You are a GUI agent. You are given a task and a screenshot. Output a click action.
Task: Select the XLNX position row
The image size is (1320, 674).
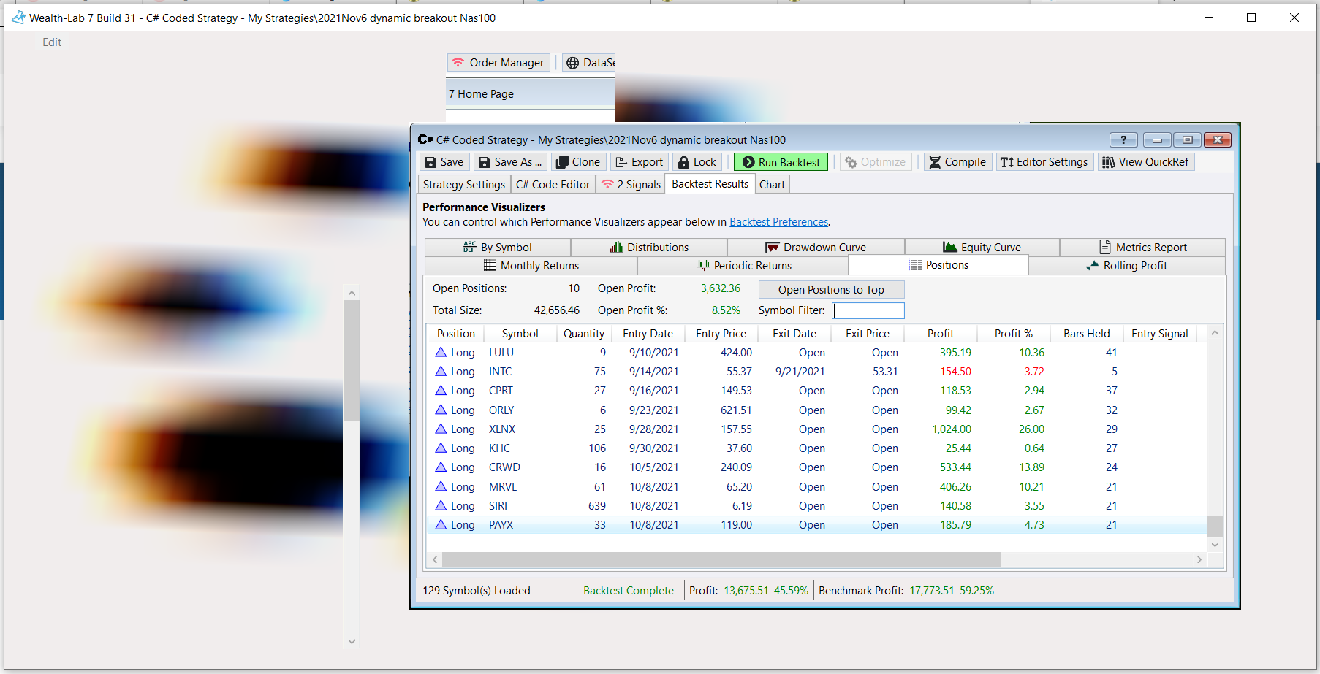(817, 429)
